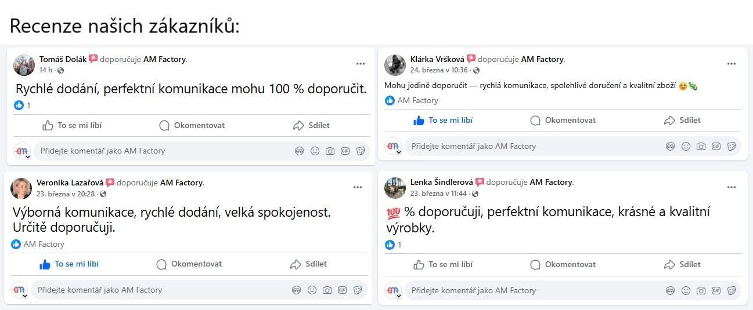This screenshot has width=753, height=310.
Task: Click emoji icon in Klárka Vršková's comment box
Action: pos(686,147)
